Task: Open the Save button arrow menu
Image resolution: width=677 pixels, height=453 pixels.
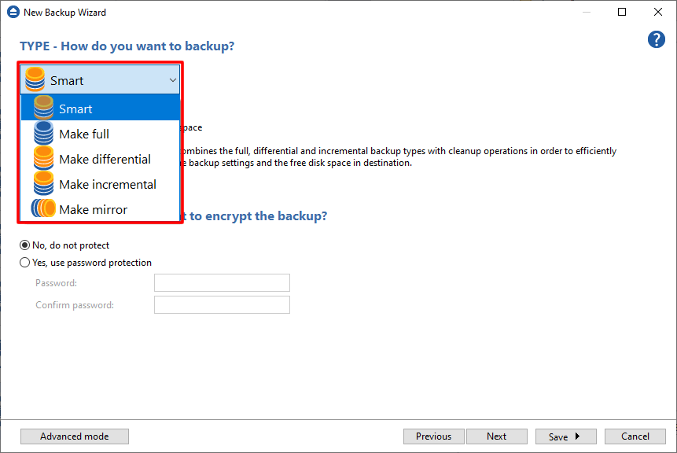Action: pyautogui.click(x=577, y=436)
